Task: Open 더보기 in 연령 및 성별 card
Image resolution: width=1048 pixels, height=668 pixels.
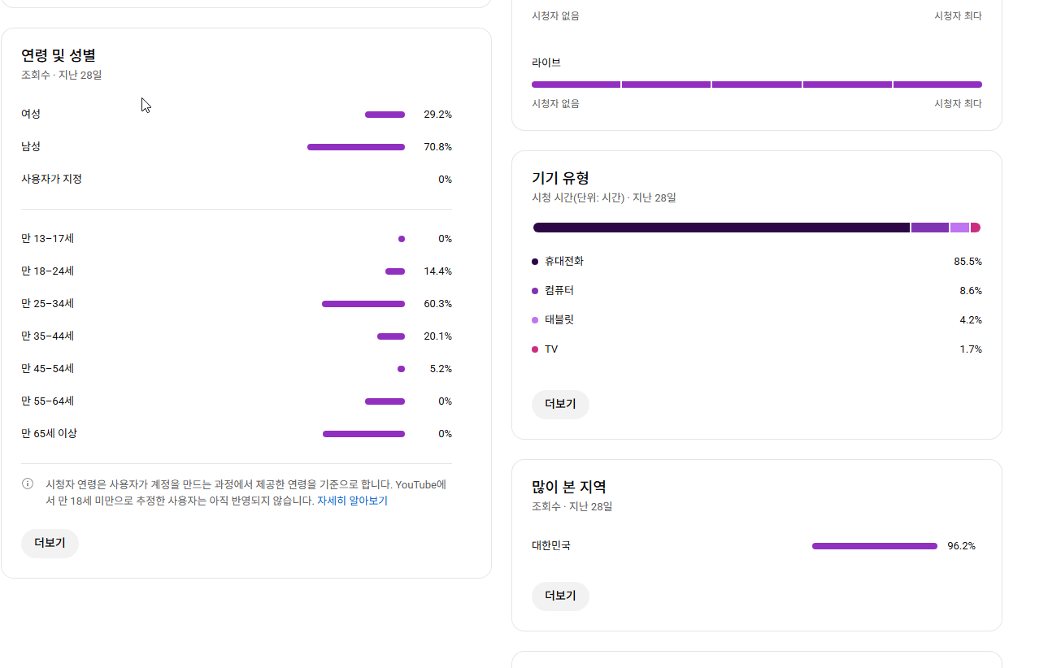Action: 50,544
